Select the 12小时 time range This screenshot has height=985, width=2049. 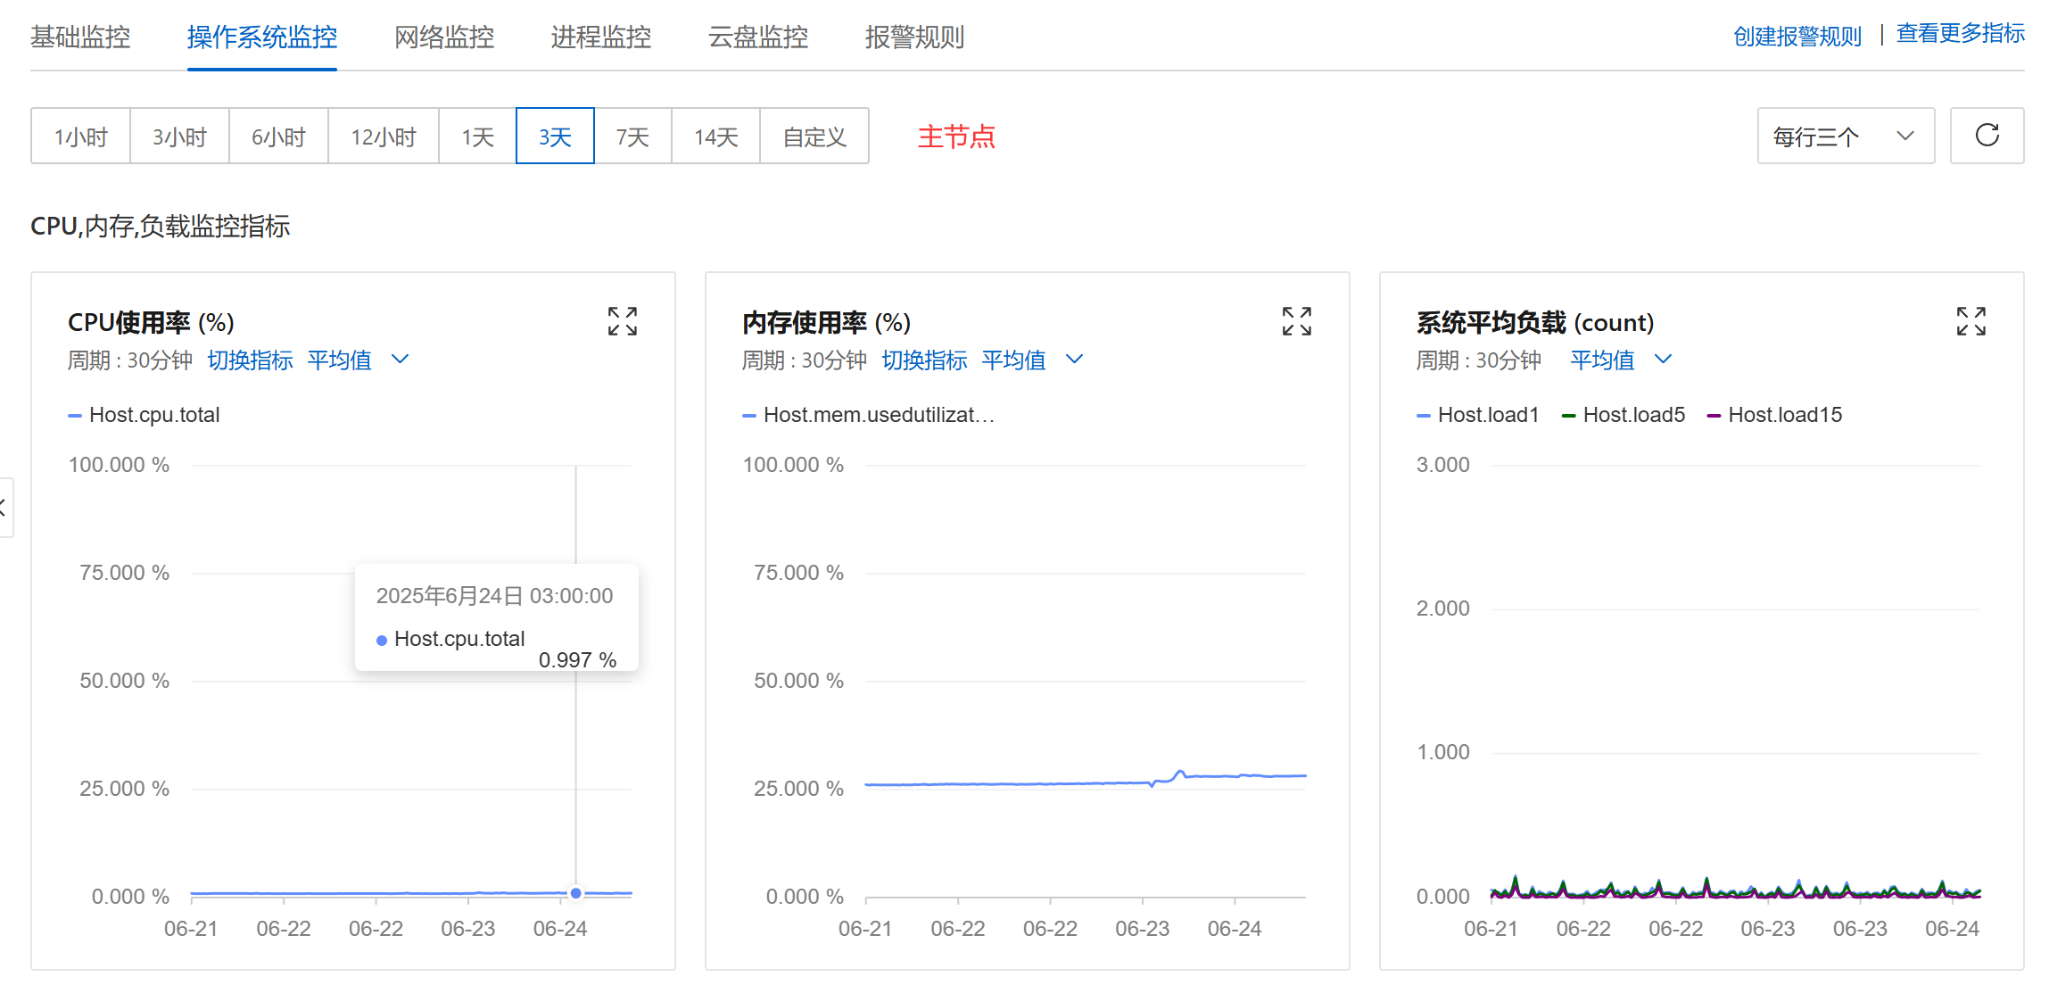click(384, 136)
